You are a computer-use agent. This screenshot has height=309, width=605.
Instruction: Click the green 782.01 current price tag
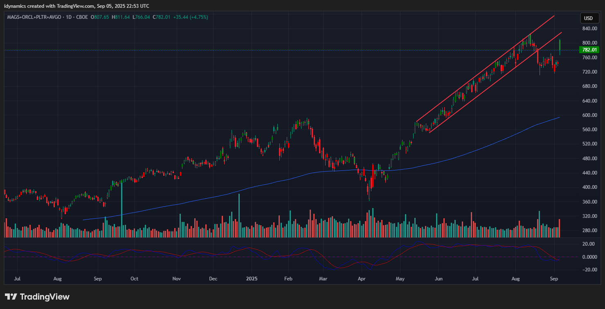589,50
